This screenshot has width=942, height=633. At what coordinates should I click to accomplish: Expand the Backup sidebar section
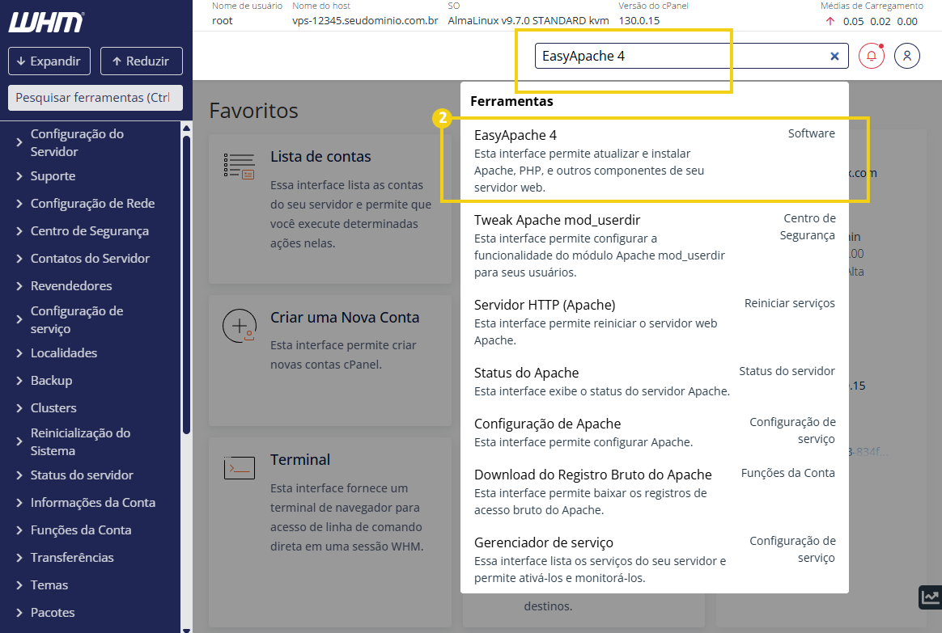(x=53, y=380)
